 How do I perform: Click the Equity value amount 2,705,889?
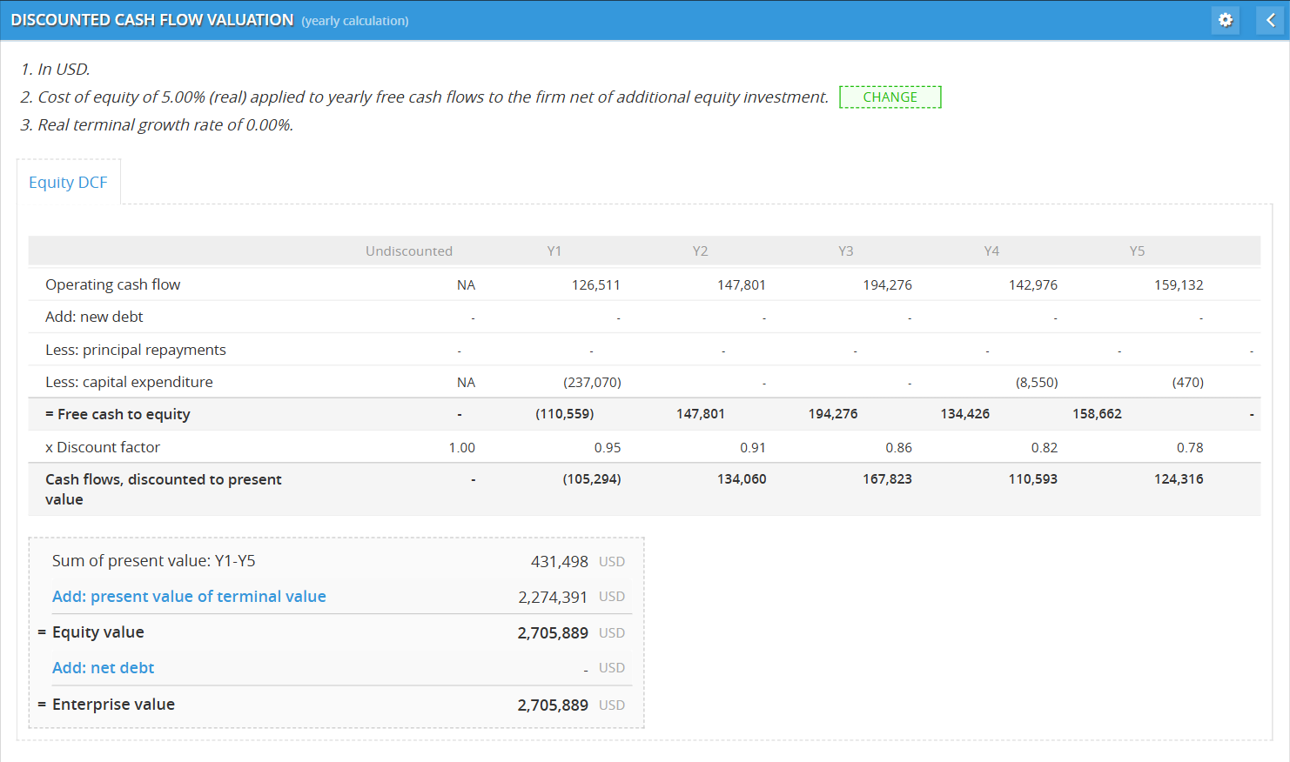[x=553, y=633]
